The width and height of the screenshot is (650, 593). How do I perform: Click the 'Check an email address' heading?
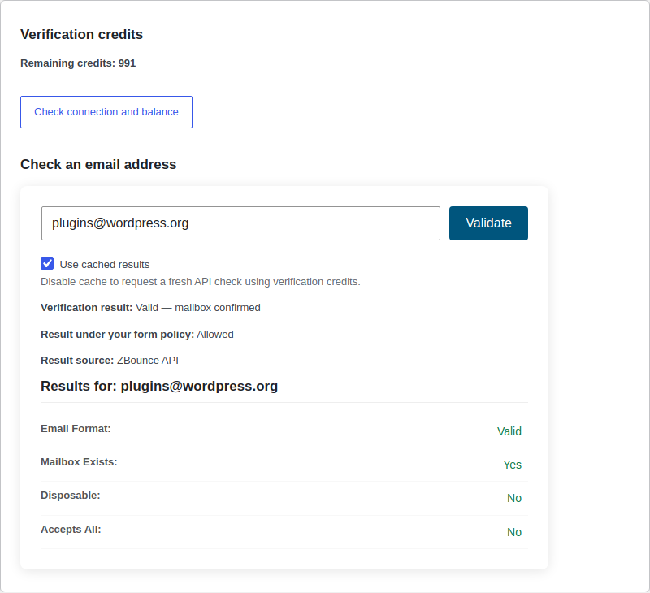[98, 165]
